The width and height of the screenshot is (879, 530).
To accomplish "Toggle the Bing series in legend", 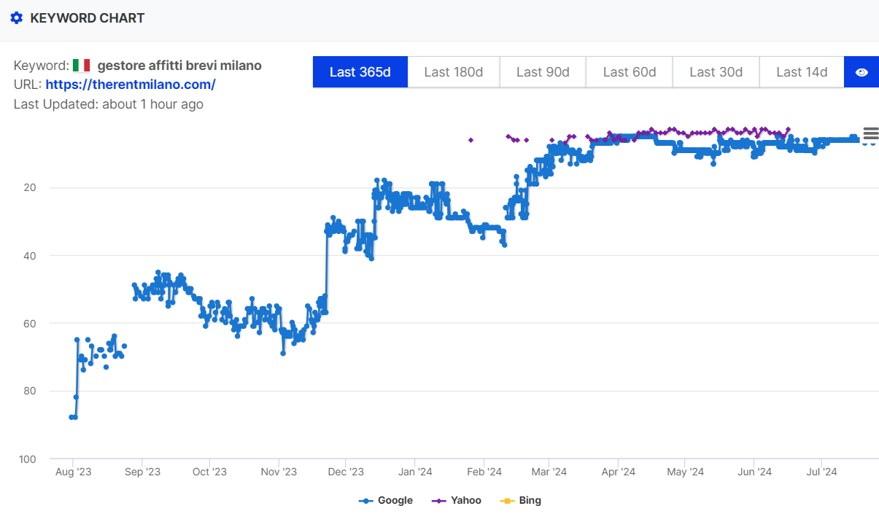I will pyautogui.click(x=521, y=501).
